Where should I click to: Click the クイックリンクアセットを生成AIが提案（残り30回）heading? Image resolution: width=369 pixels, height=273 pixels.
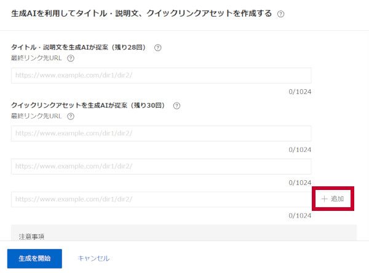pos(88,105)
